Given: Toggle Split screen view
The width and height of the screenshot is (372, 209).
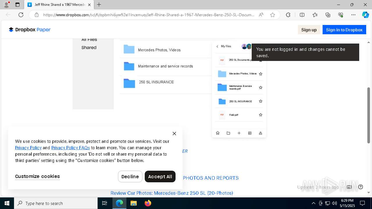Looking at the screenshot, I should 302,15.
